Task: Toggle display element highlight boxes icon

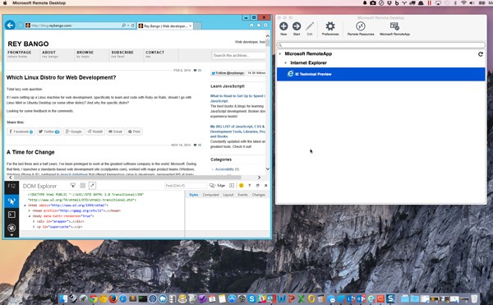Action: pos(83,186)
